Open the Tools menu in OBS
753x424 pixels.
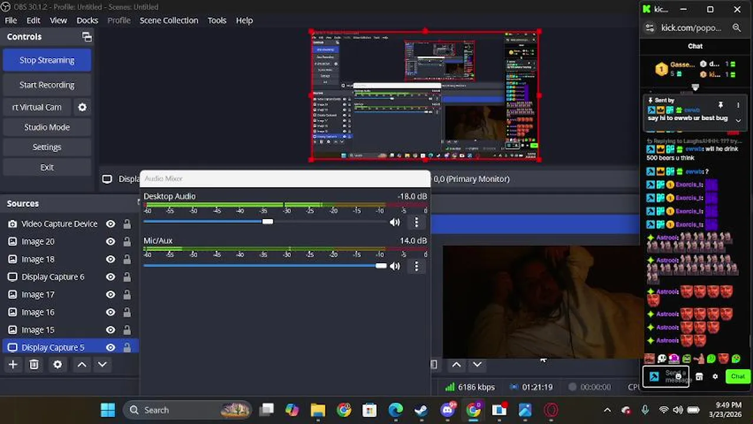pyautogui.click(x=217, y=20)
